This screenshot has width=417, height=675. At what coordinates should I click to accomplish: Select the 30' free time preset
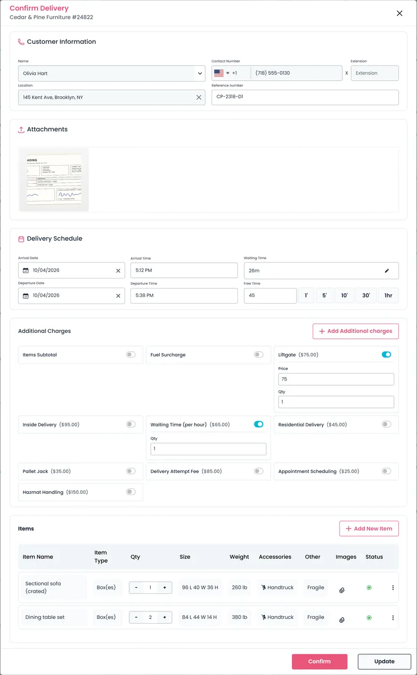(366, 296)
